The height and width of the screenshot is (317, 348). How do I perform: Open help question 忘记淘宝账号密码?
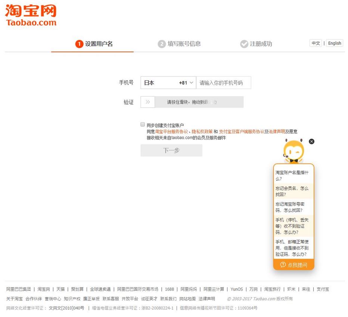click(293, 207)
